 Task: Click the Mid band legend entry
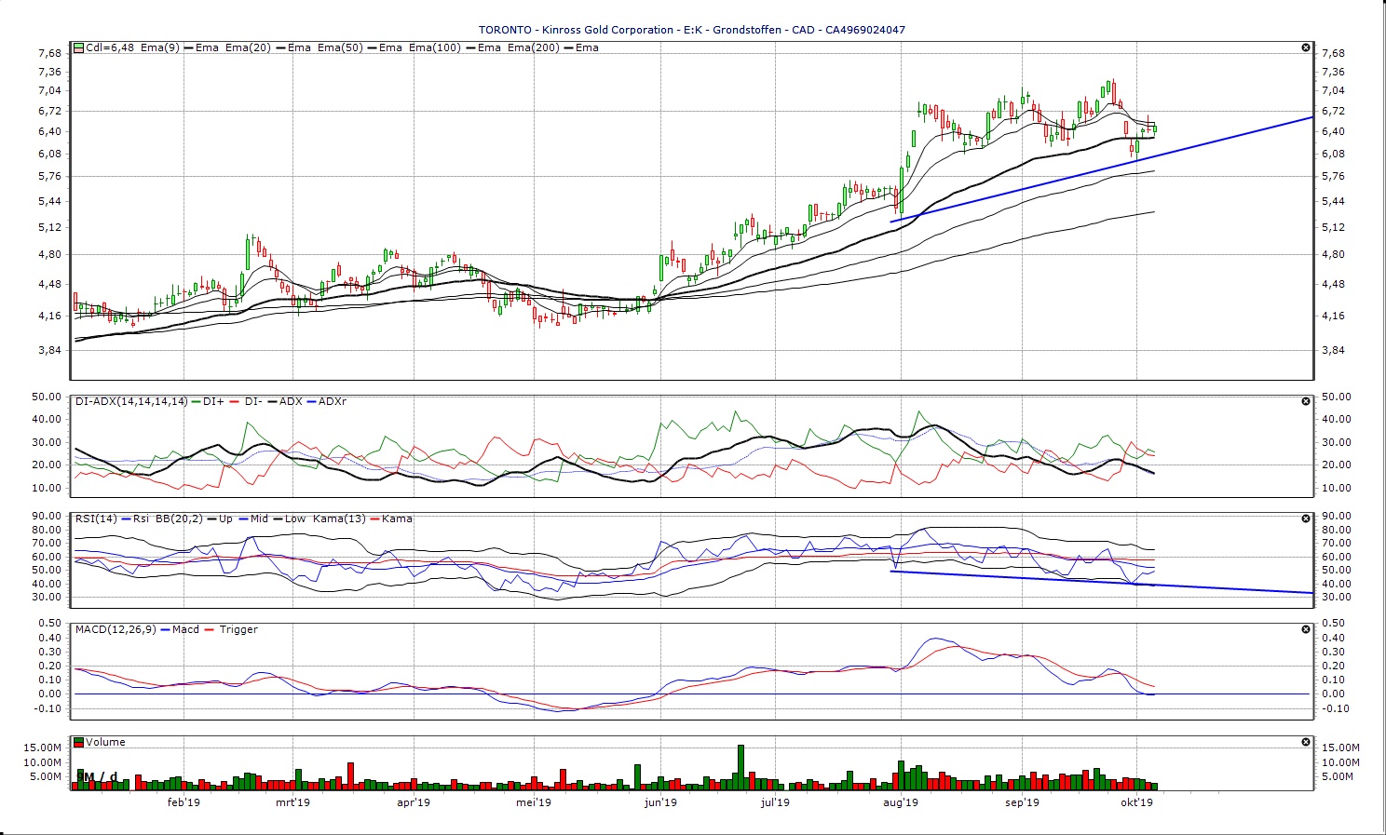(x=251, y=519)
